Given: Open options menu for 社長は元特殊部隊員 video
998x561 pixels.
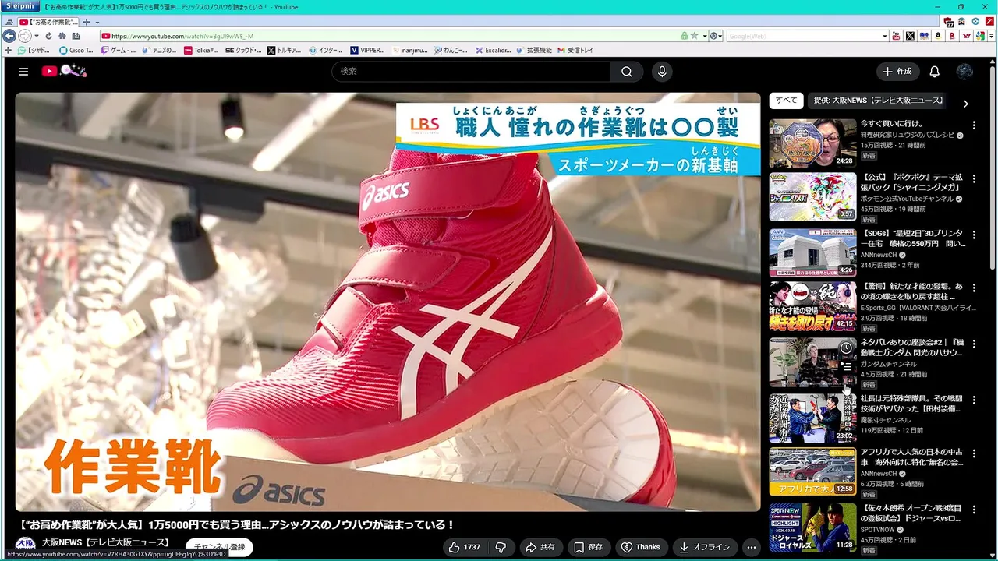Looking at the screenshot, I should [x=974, y=400].
